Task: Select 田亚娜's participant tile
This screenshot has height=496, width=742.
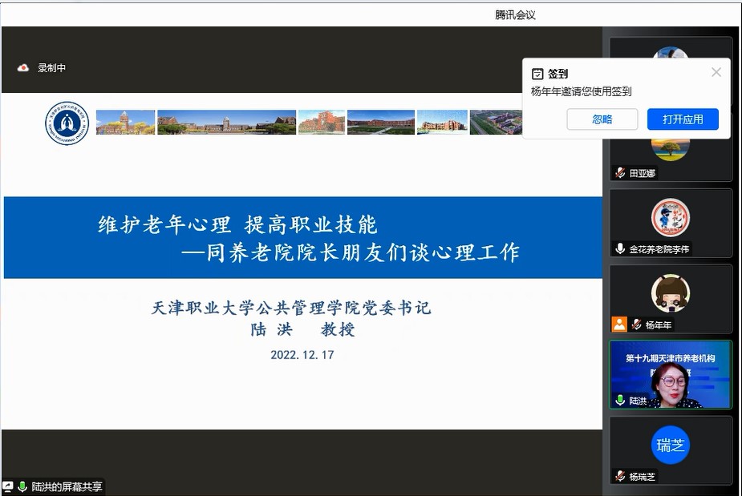Action: click(x=671, y=151)
